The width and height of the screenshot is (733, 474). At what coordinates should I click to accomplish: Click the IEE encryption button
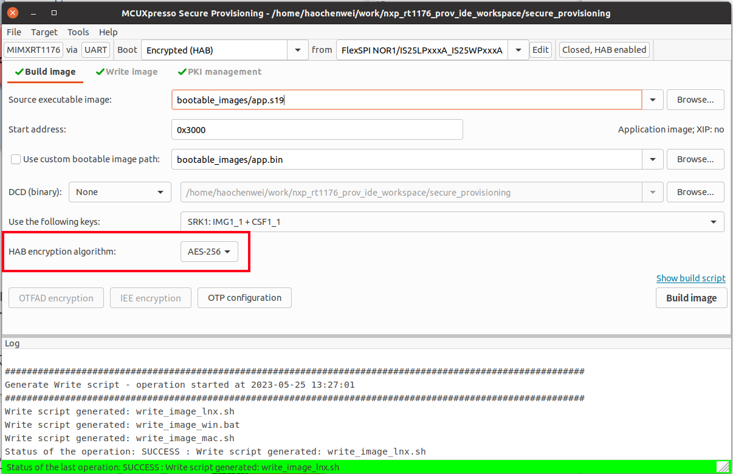(x=151, y=298)
